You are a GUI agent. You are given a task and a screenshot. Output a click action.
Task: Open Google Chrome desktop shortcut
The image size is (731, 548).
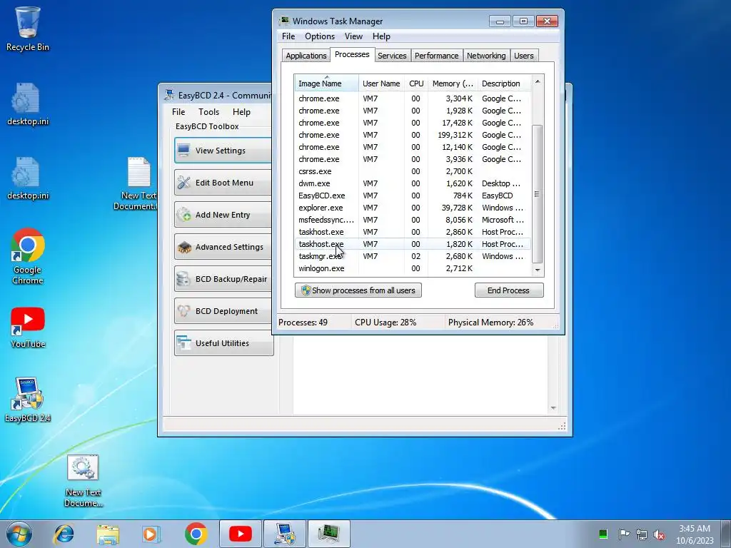28,256
